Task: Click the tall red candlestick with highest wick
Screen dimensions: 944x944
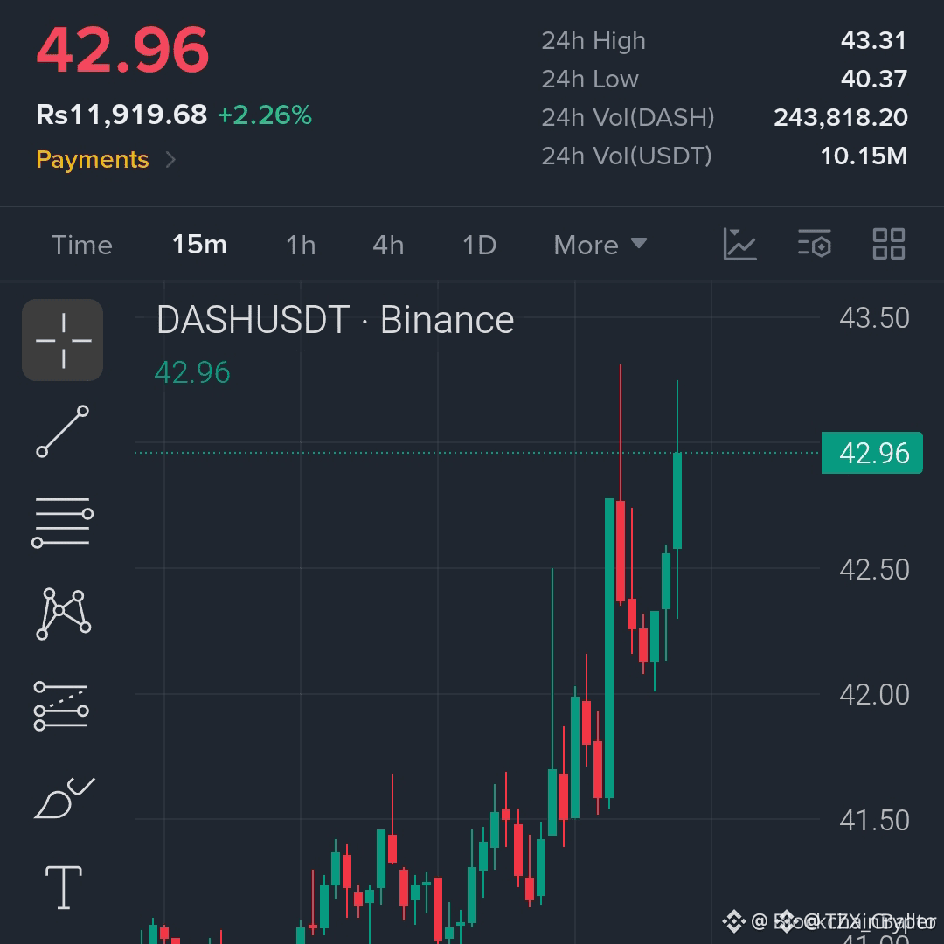Action: [621, 551]
